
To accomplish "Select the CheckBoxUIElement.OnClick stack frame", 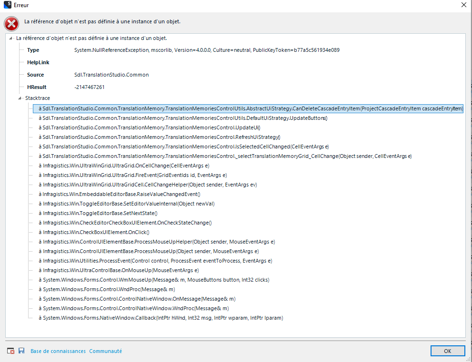I will 94,233.
